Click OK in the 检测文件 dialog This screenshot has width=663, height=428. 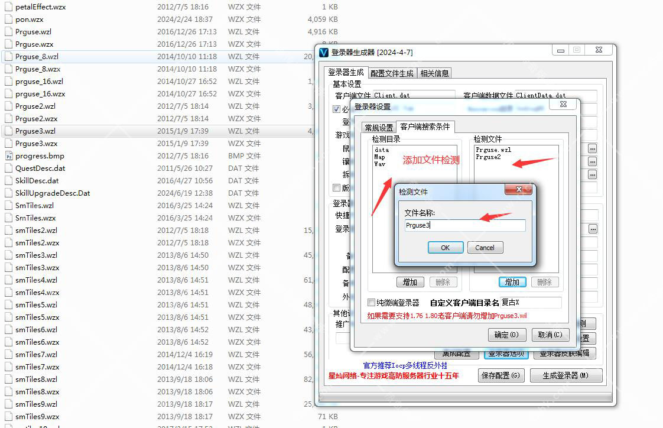pyautogui.click(x=446, y=248)
